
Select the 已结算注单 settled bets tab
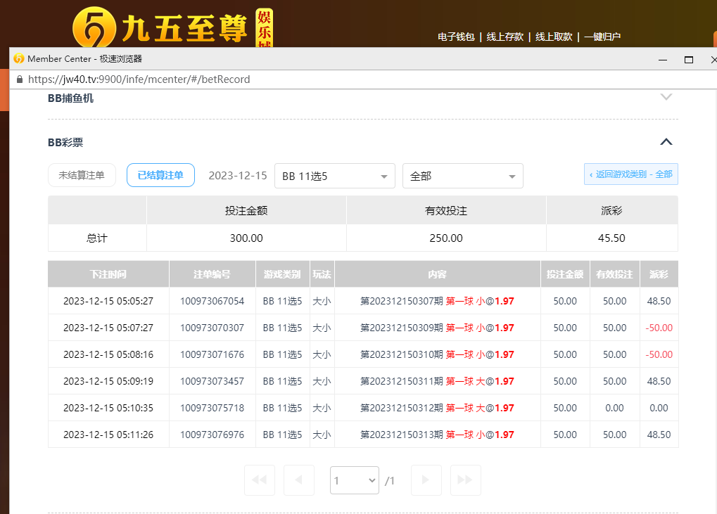(x=160, y=175)
